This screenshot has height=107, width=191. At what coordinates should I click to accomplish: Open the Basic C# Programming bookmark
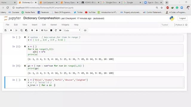pyautogui.click(x=61, y=12)
